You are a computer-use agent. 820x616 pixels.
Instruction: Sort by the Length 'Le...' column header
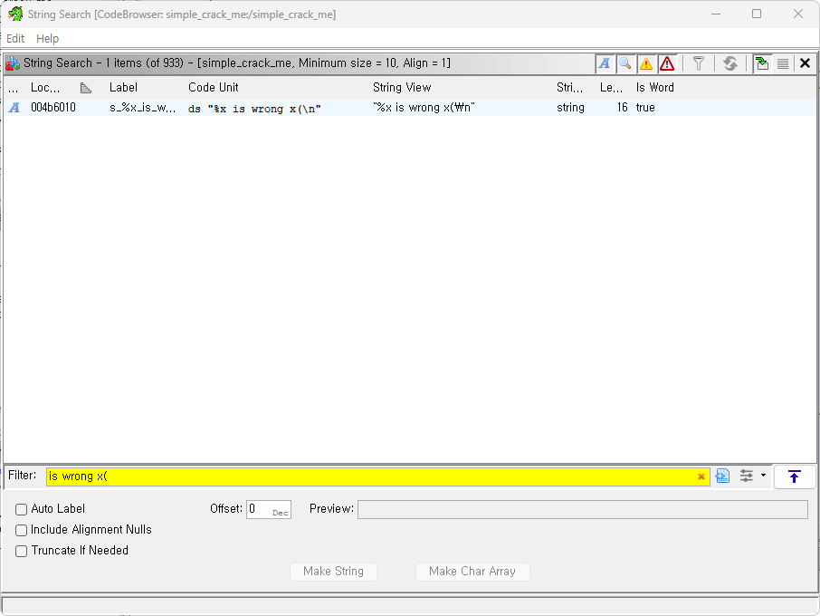click(x=611, y=87)
